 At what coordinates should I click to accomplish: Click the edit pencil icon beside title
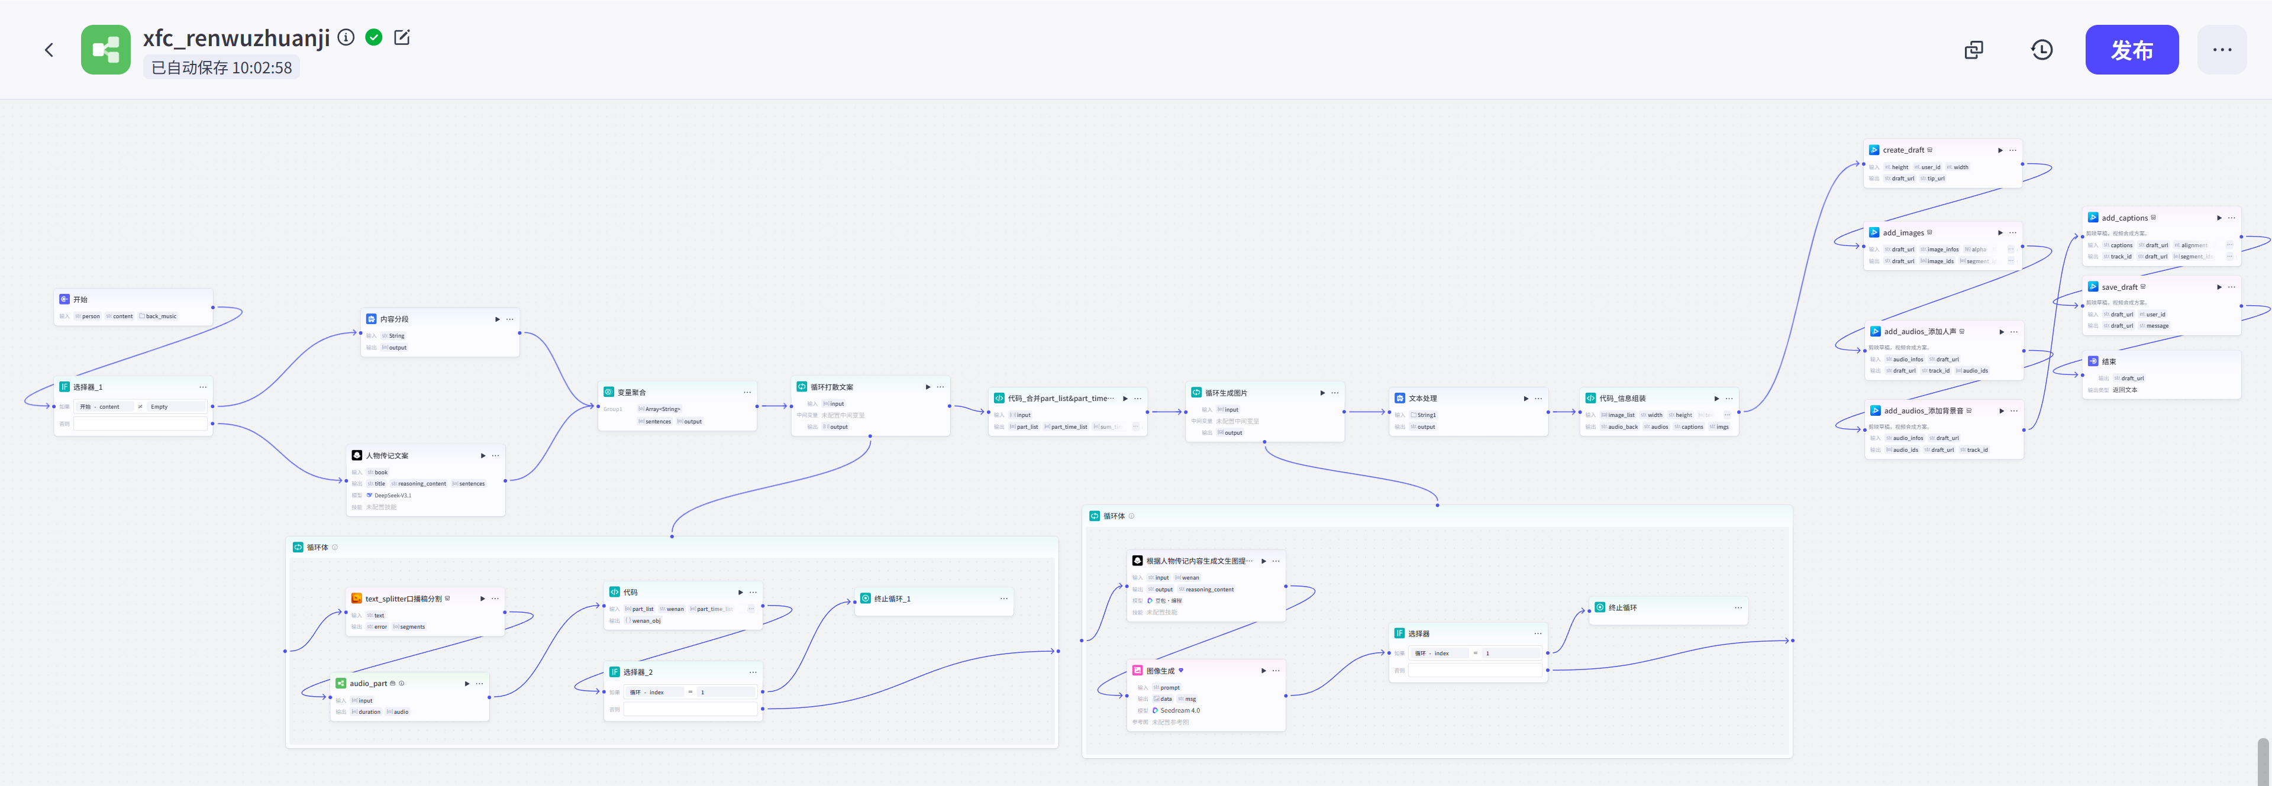coord(402,37)
